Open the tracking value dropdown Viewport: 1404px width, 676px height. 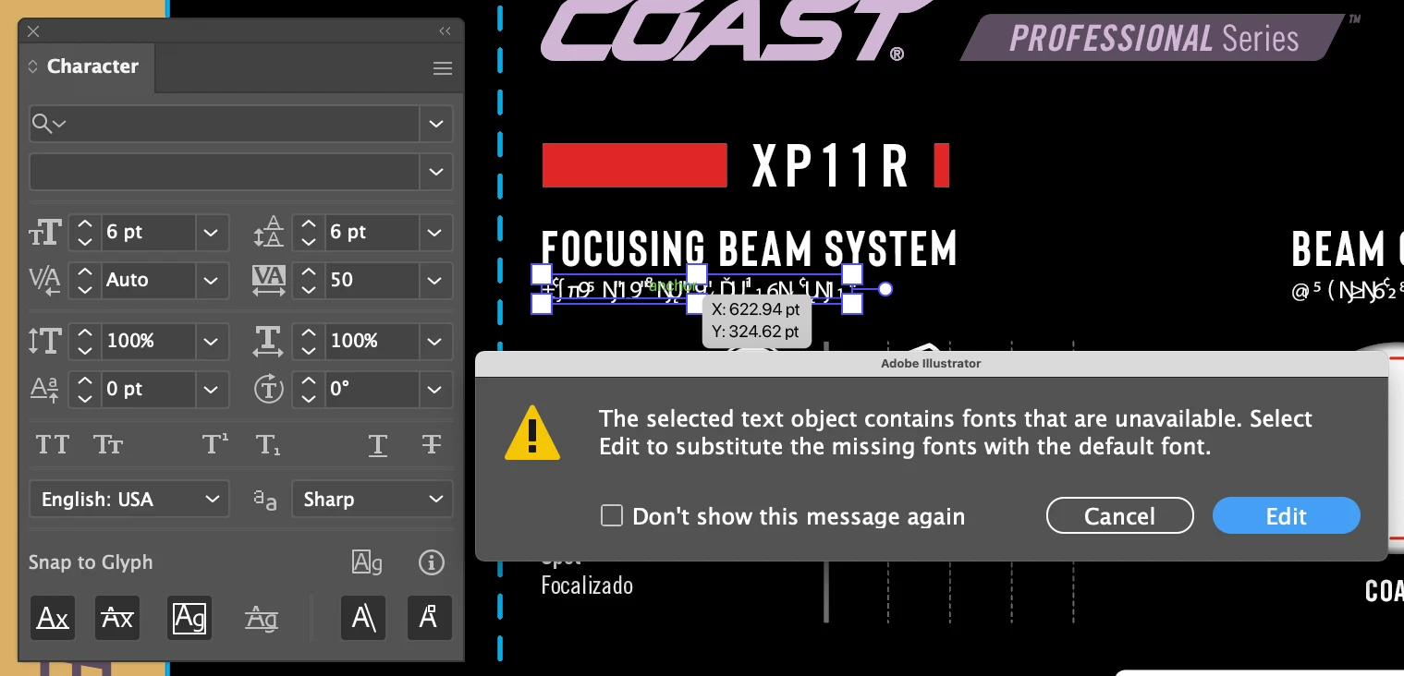coord(436,280)
